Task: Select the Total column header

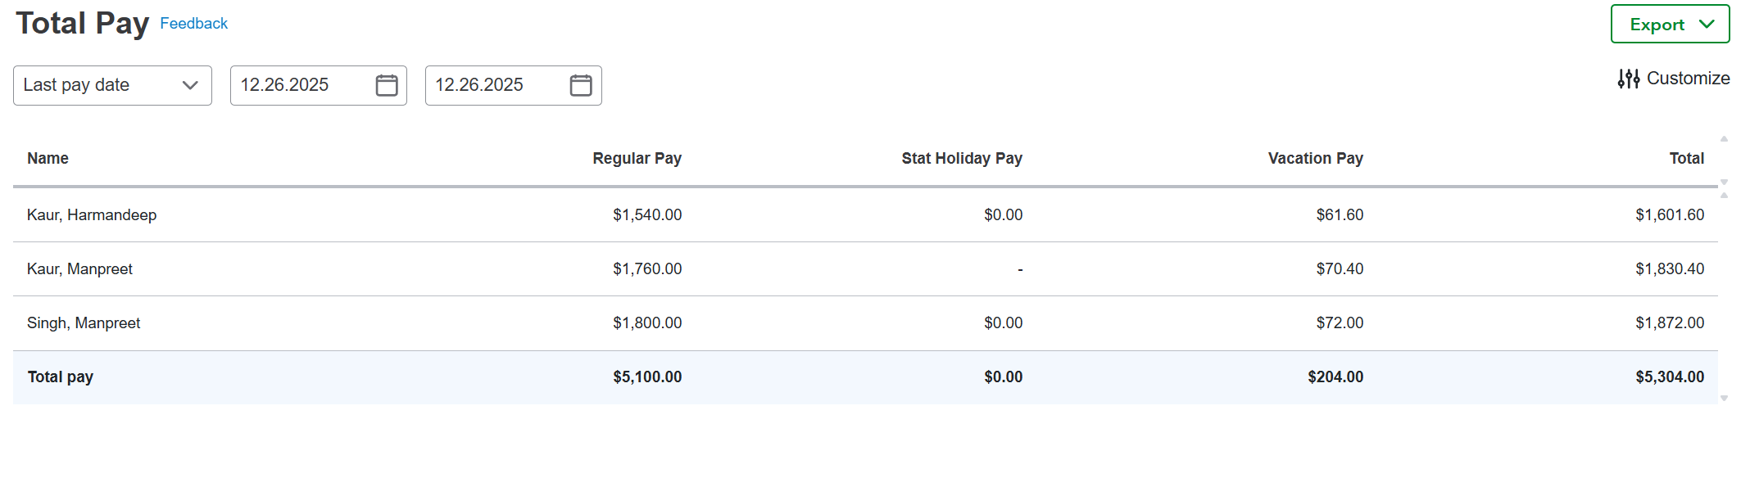Action: (1686, 158)
